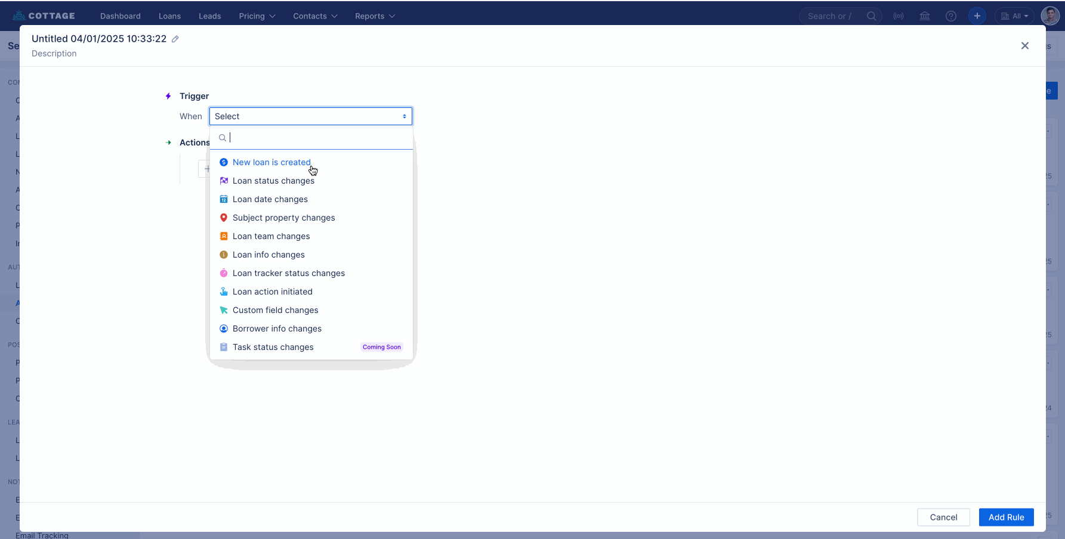1065x539 pixels.
Task: Choose Borrower info changes option
Action: pyautogui.click(x=311, y=329)
